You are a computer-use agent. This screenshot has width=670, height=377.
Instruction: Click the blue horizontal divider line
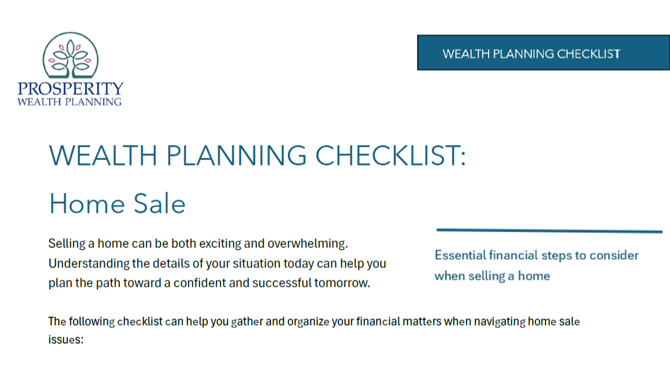coord(549,231)
